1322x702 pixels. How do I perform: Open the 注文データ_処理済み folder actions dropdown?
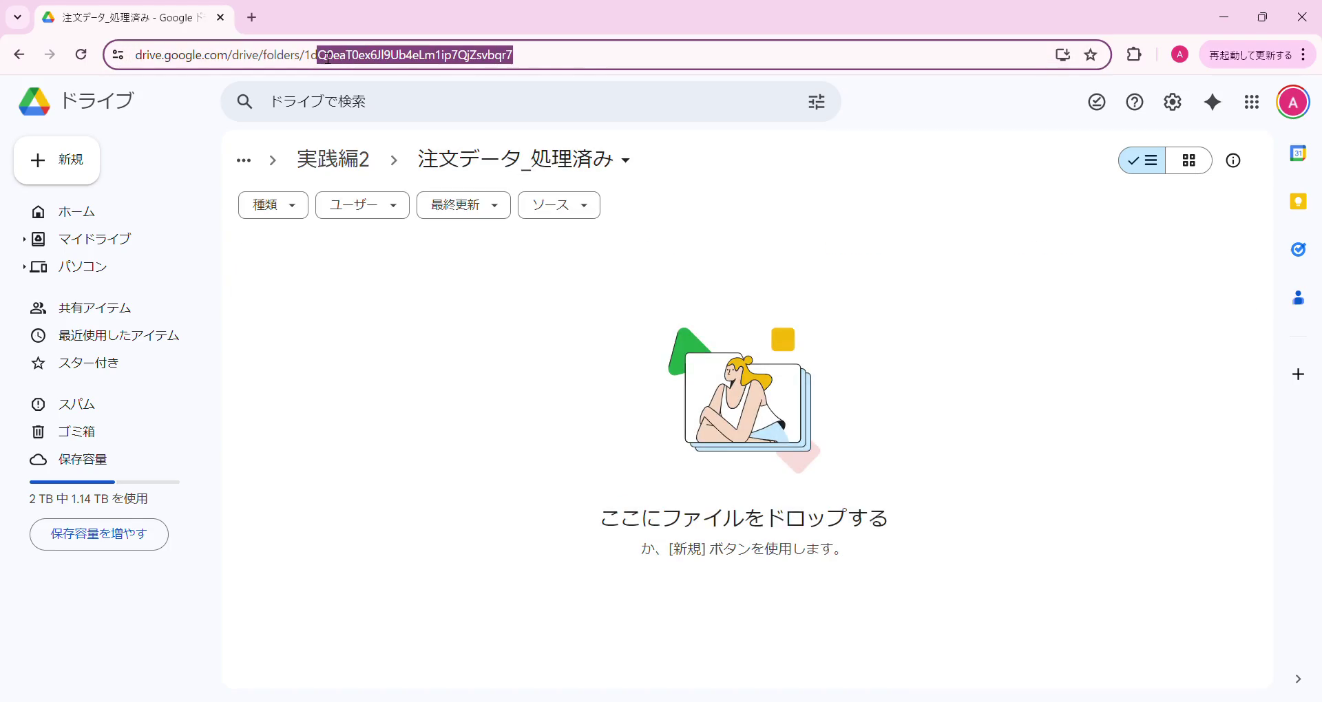pos(625,160)
